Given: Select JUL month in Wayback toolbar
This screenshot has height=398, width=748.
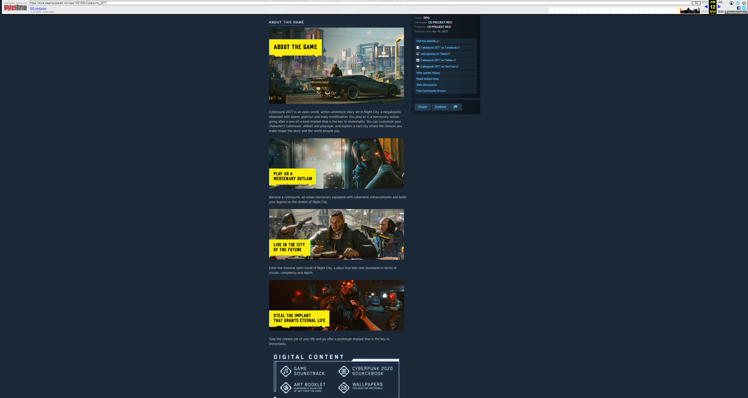Looking at the screenshot, I should (720, 2).
